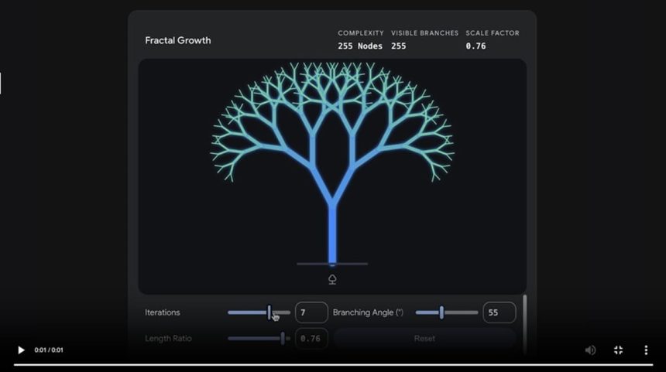Click the tree icon below the fractal
This screenshot has width=666, height=372.
332,279
